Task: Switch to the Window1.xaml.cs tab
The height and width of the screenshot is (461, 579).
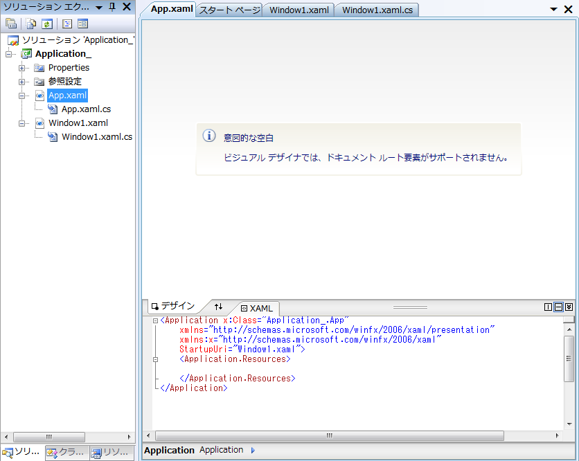Action: click(377, 10)
